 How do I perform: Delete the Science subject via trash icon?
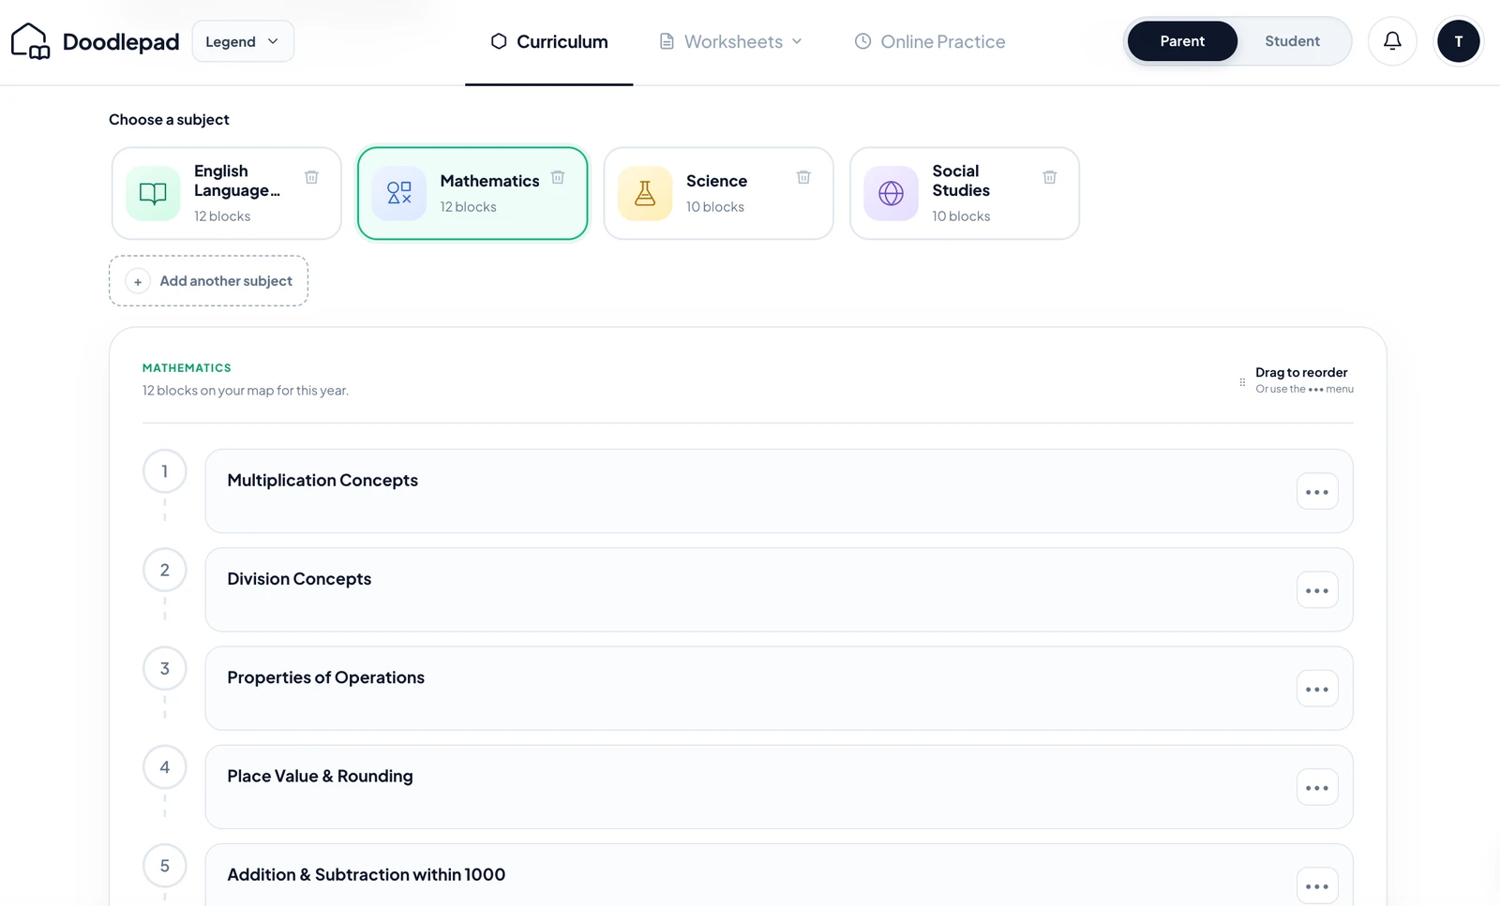803,177
